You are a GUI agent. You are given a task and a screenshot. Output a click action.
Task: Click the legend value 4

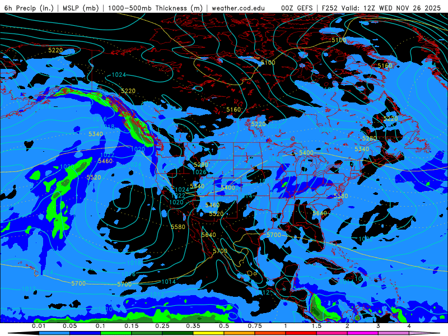[x=409, y=326]
